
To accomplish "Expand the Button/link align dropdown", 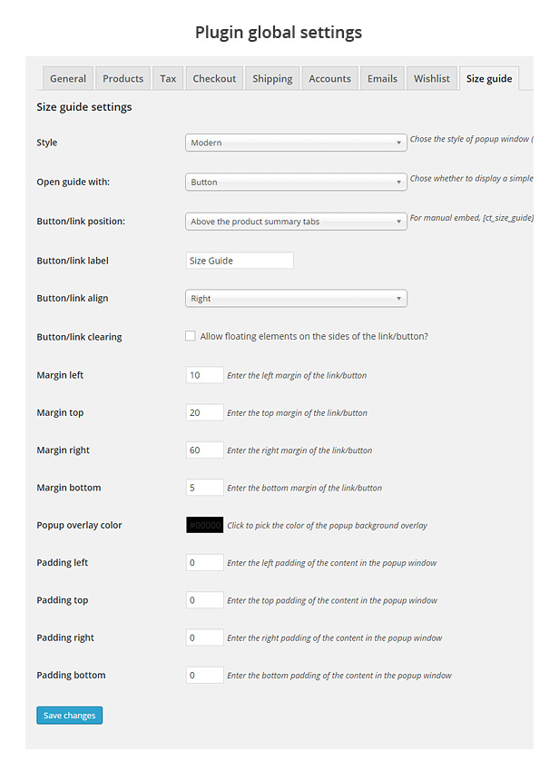I will coord(296,299).
